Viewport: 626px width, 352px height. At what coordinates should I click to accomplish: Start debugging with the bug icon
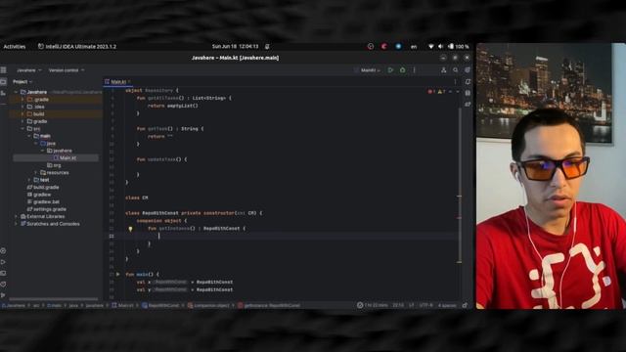pos(402,70)
